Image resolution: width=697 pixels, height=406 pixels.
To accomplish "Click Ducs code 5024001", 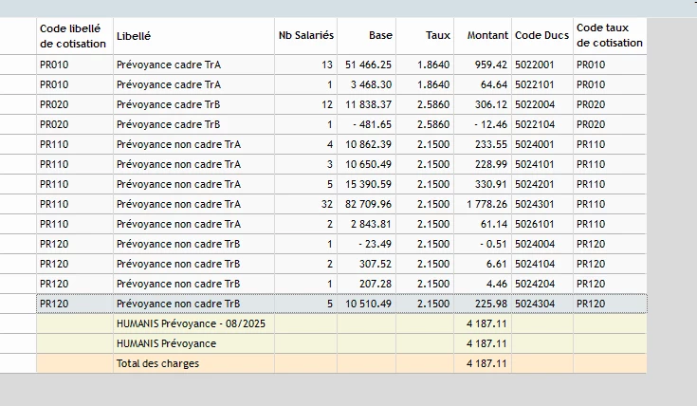I will tap(534, 144).
